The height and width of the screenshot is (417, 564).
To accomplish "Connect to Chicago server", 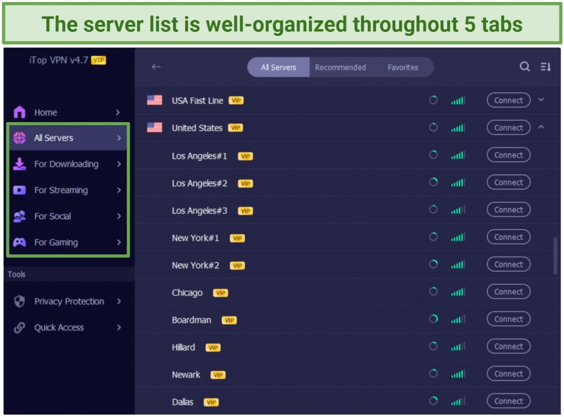I will tap(508, 292).
